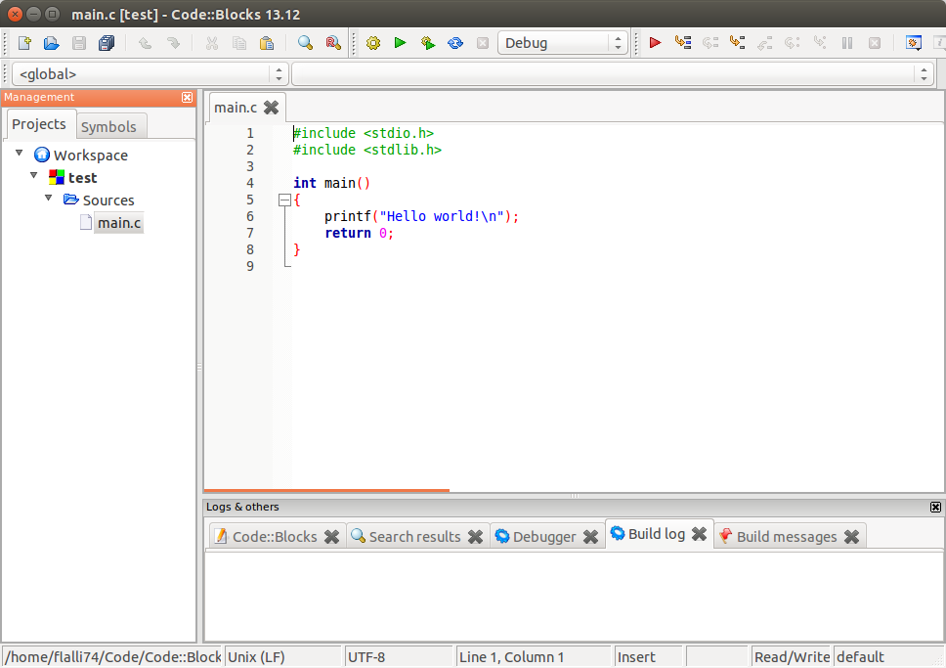Collapse the Sources folder node
946x668 pixels.
tap(48, 199)
